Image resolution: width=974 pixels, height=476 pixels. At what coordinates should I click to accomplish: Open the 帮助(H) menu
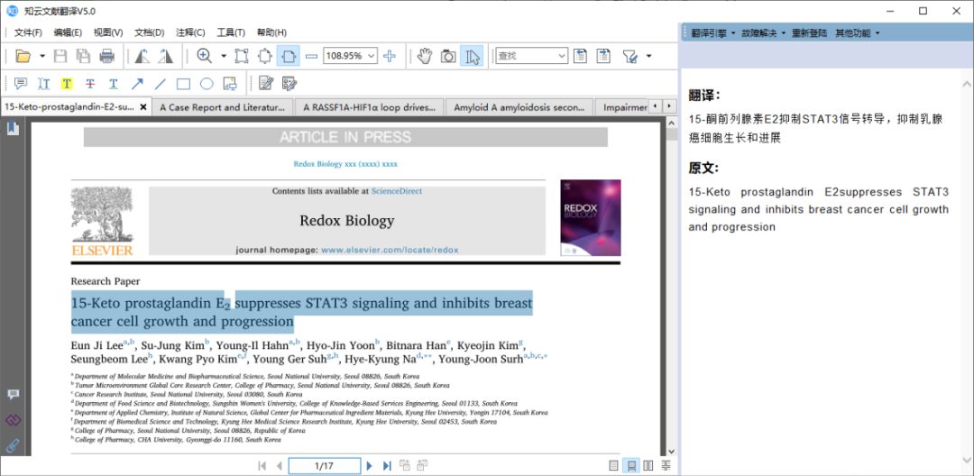pyautogui.click(x=271, y=32)
